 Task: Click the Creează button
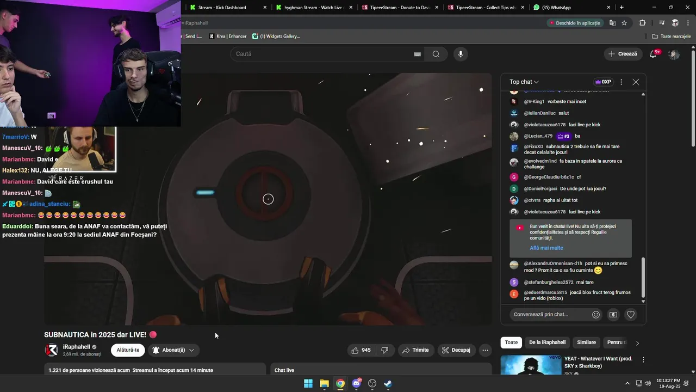(623, 54)
